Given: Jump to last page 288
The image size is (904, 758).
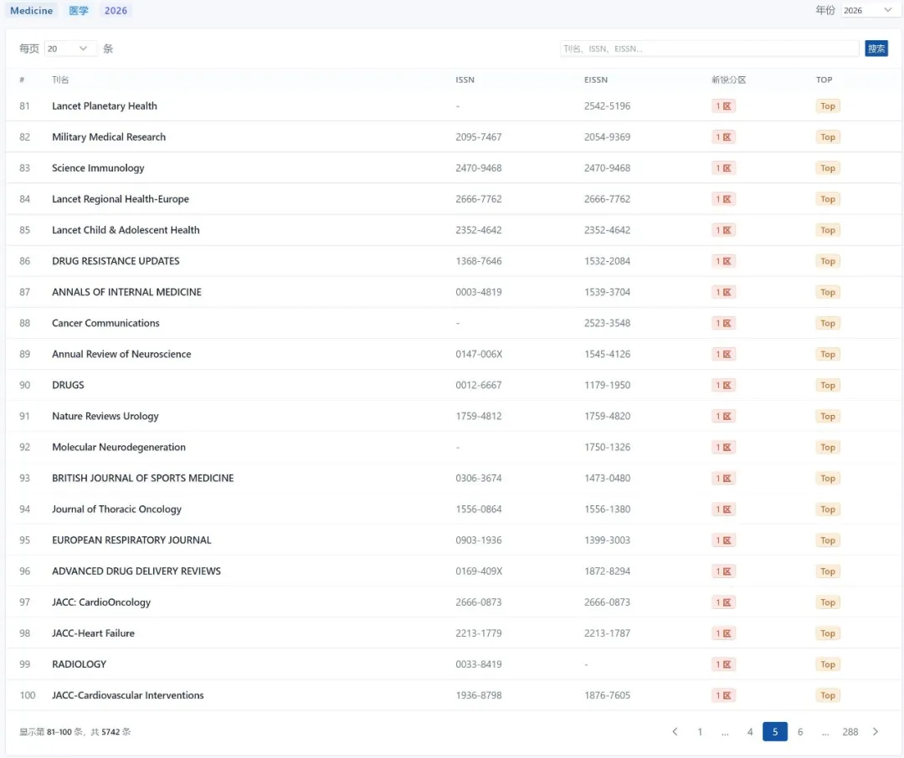Looking at the screenshot, I should pyautogui.click(x=850, y=732).
